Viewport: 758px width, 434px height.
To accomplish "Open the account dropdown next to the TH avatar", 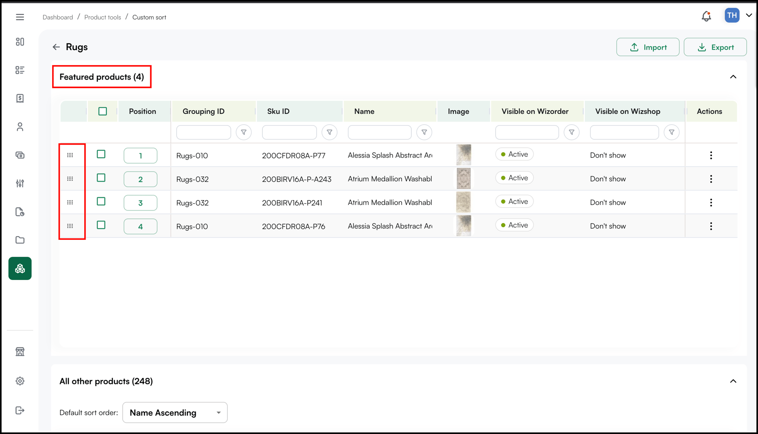I will point(748,15).
